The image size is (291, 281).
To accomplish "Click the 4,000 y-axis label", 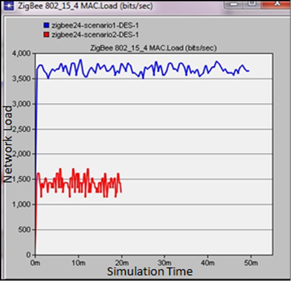I will point(21,53).
